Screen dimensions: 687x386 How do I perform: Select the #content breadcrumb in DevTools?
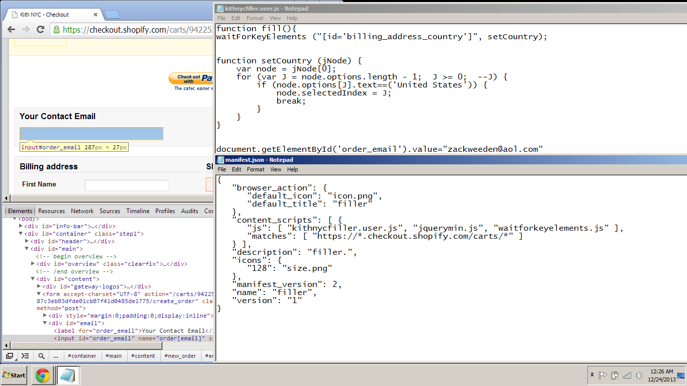click(143, 356)
